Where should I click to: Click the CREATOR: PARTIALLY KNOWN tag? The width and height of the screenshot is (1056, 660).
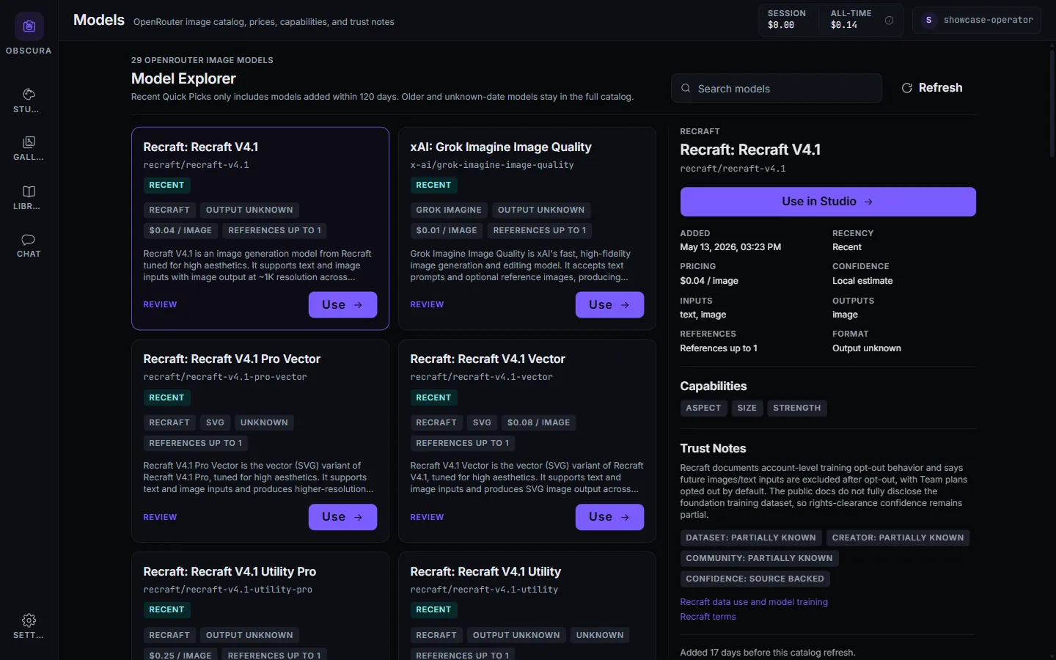pos(898,538)
